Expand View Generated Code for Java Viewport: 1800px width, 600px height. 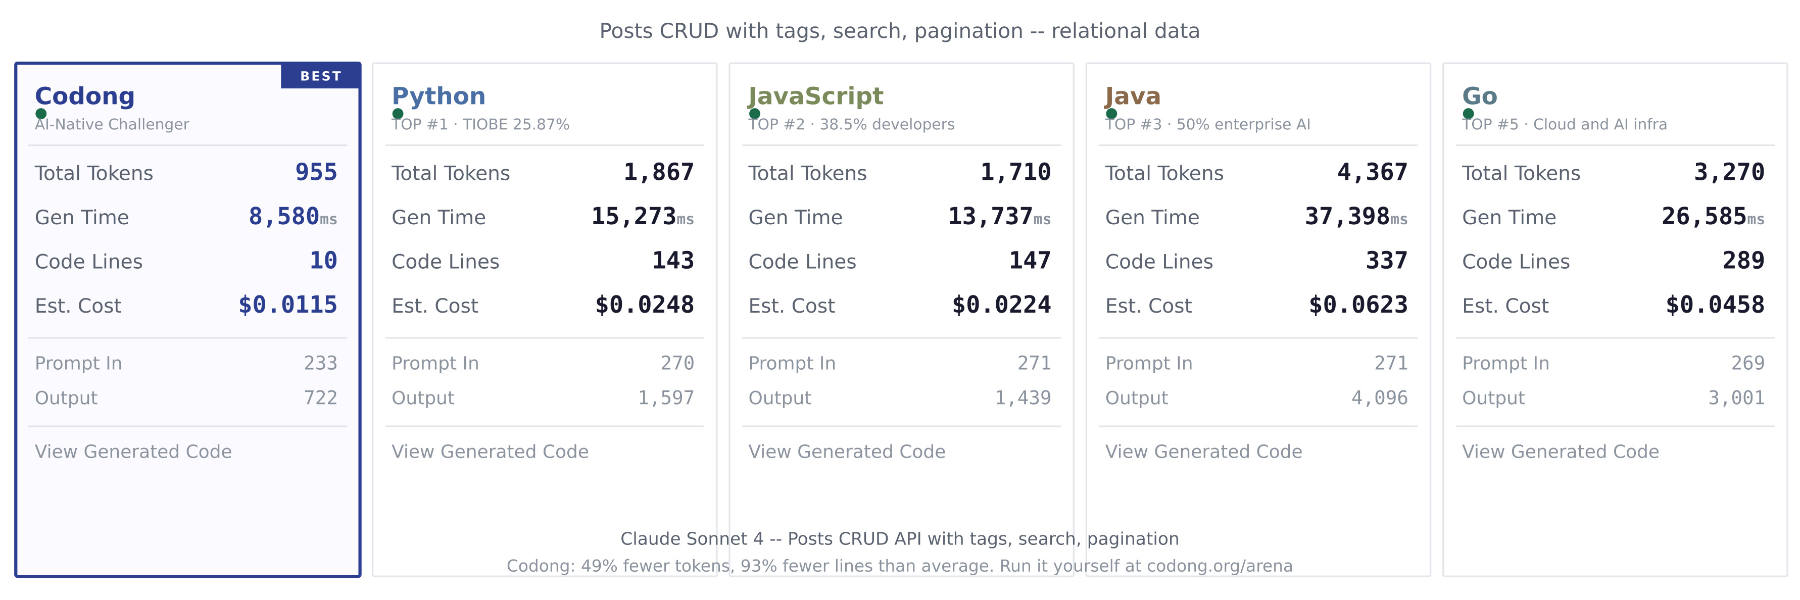(x=1203, y=451)
